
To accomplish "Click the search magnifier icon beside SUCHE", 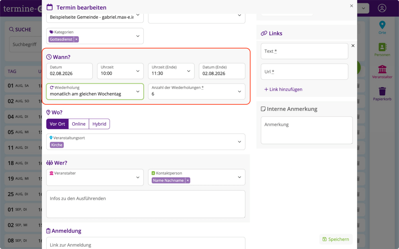I will tap(11, 29).
